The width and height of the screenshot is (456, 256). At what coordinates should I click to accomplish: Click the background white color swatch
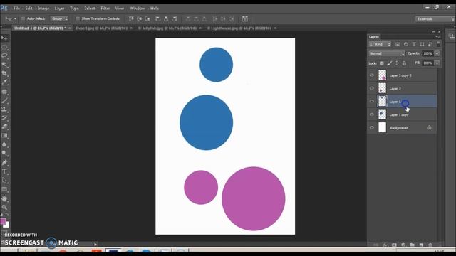[x=6, y=225]
